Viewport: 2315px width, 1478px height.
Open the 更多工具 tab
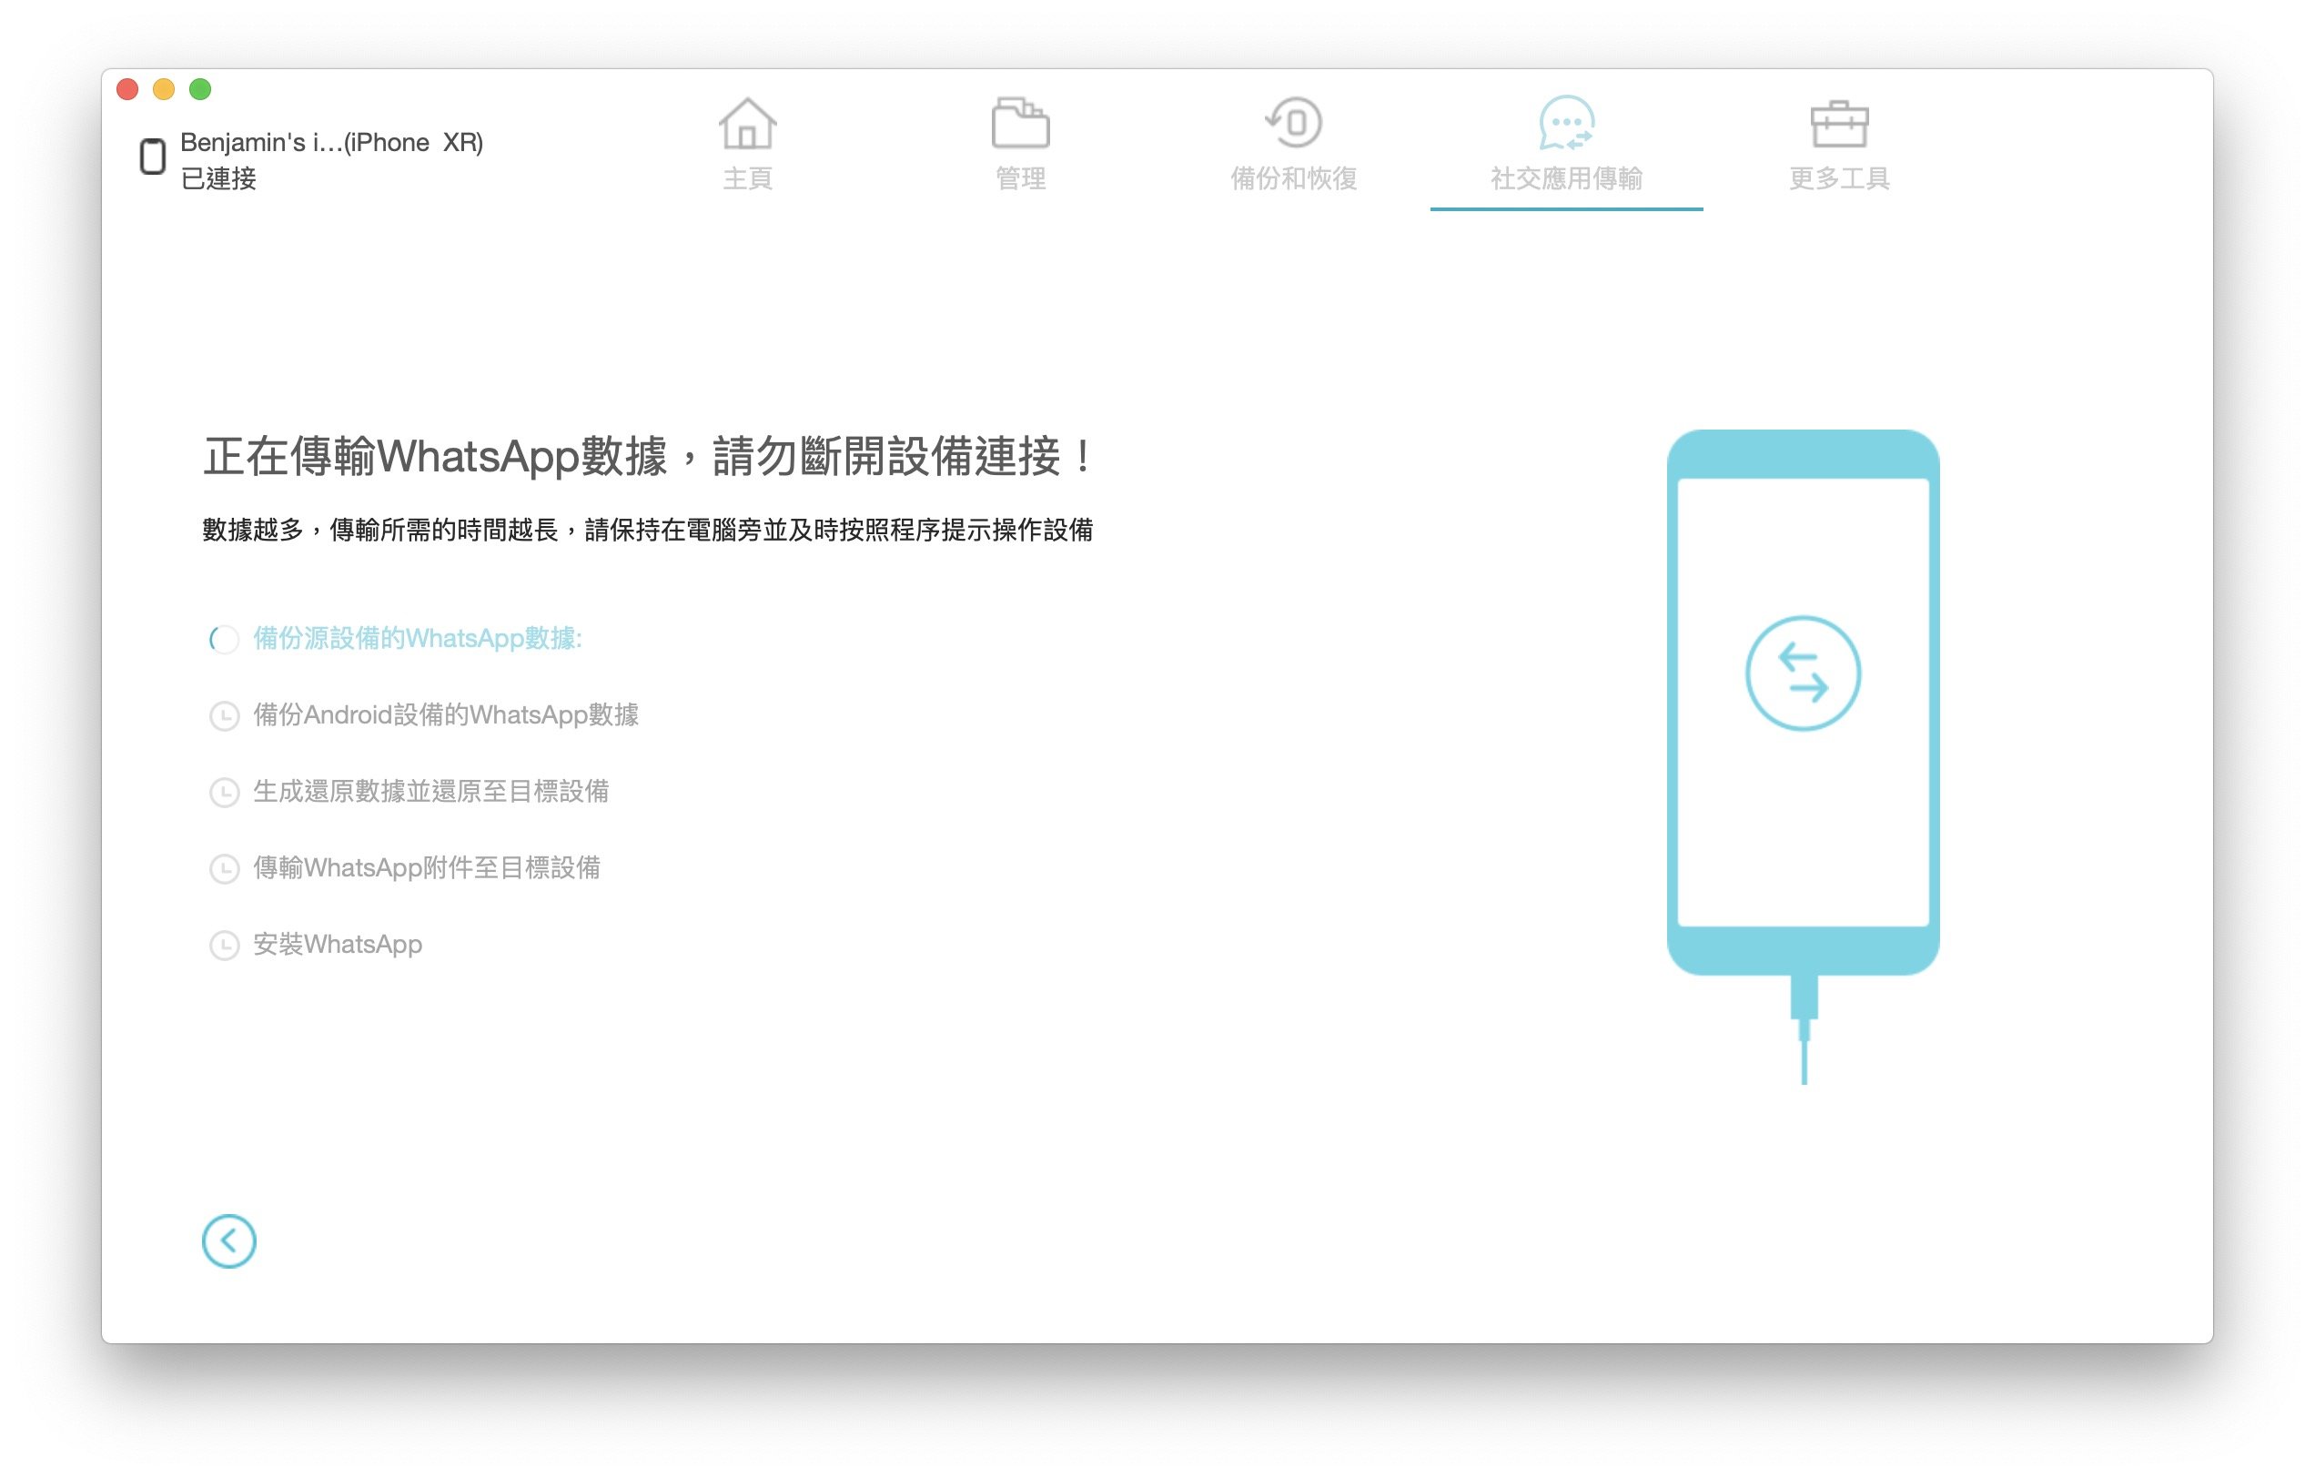coord(1839,144)
